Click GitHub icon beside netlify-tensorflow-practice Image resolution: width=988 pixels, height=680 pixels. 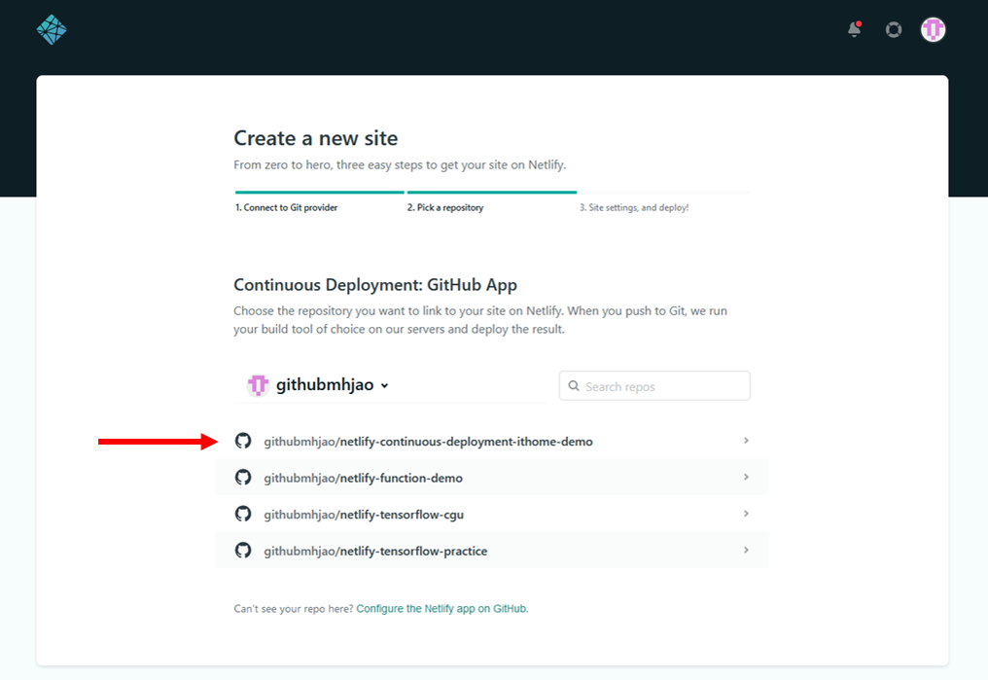pos(243,551)
